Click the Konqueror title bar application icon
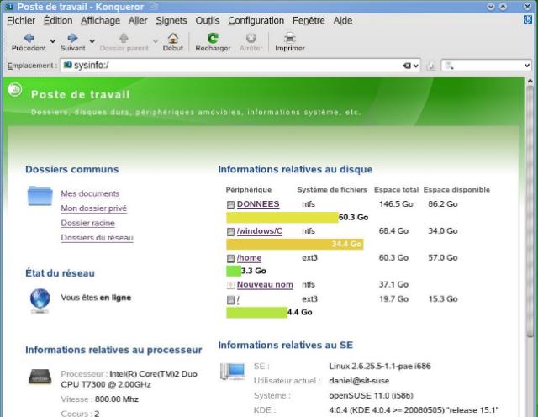This screenshot has width=538, height=417. tap(9, 7)
